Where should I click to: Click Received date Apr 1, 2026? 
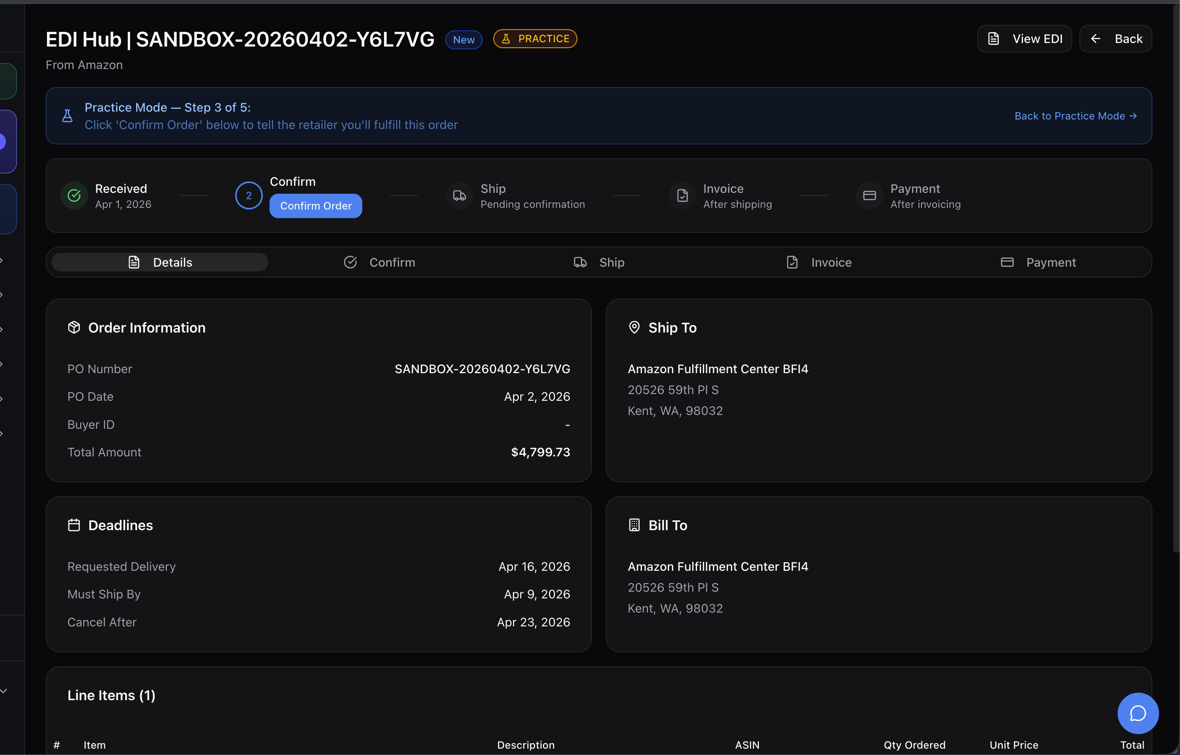click(123, 204)
